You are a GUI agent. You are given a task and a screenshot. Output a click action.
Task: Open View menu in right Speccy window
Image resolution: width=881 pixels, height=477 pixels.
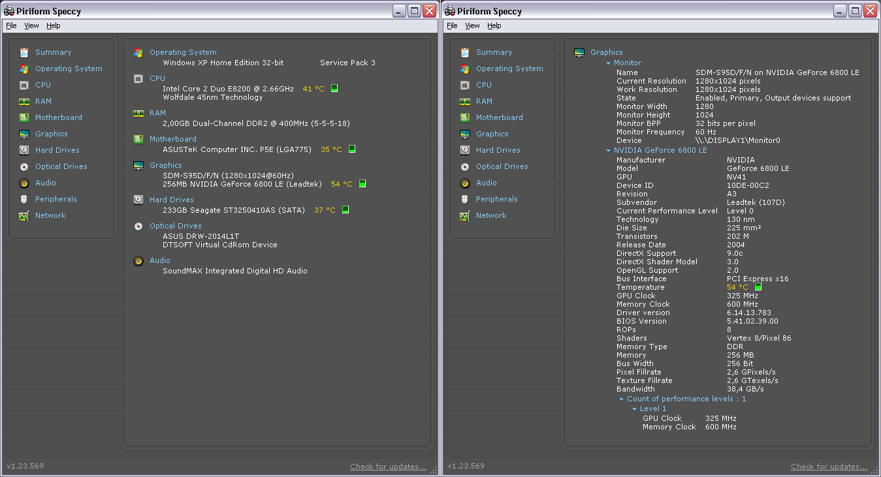(x=473, y=25)
